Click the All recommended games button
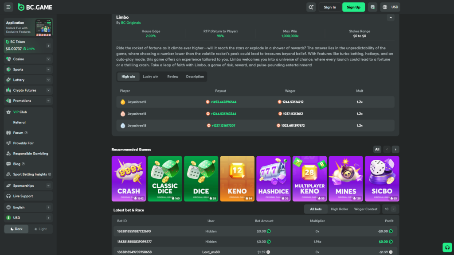The image size is (454, 255). (377, 150)
